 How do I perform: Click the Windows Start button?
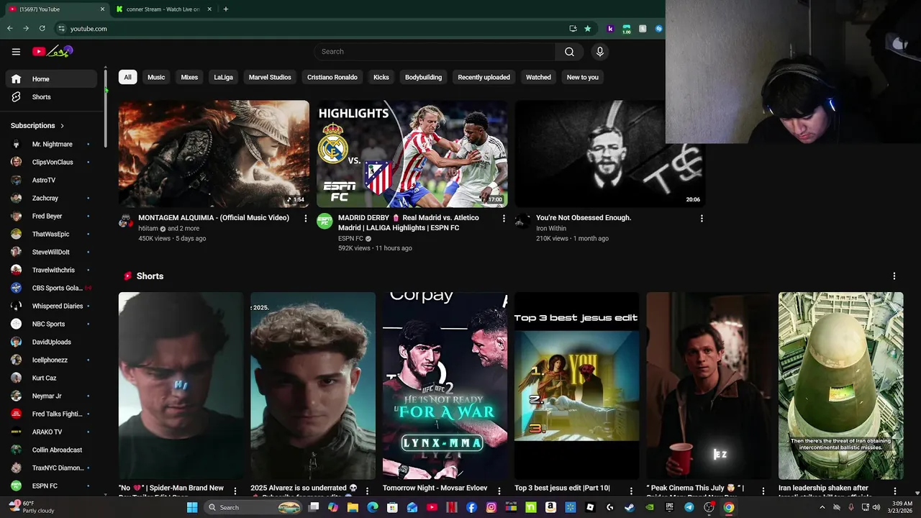(x=192, y=507)
